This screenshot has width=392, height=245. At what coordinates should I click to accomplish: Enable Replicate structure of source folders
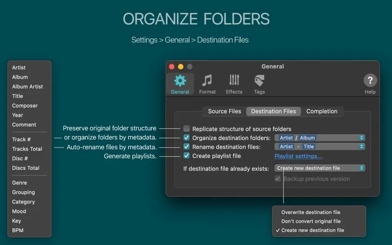pos(187,129)
